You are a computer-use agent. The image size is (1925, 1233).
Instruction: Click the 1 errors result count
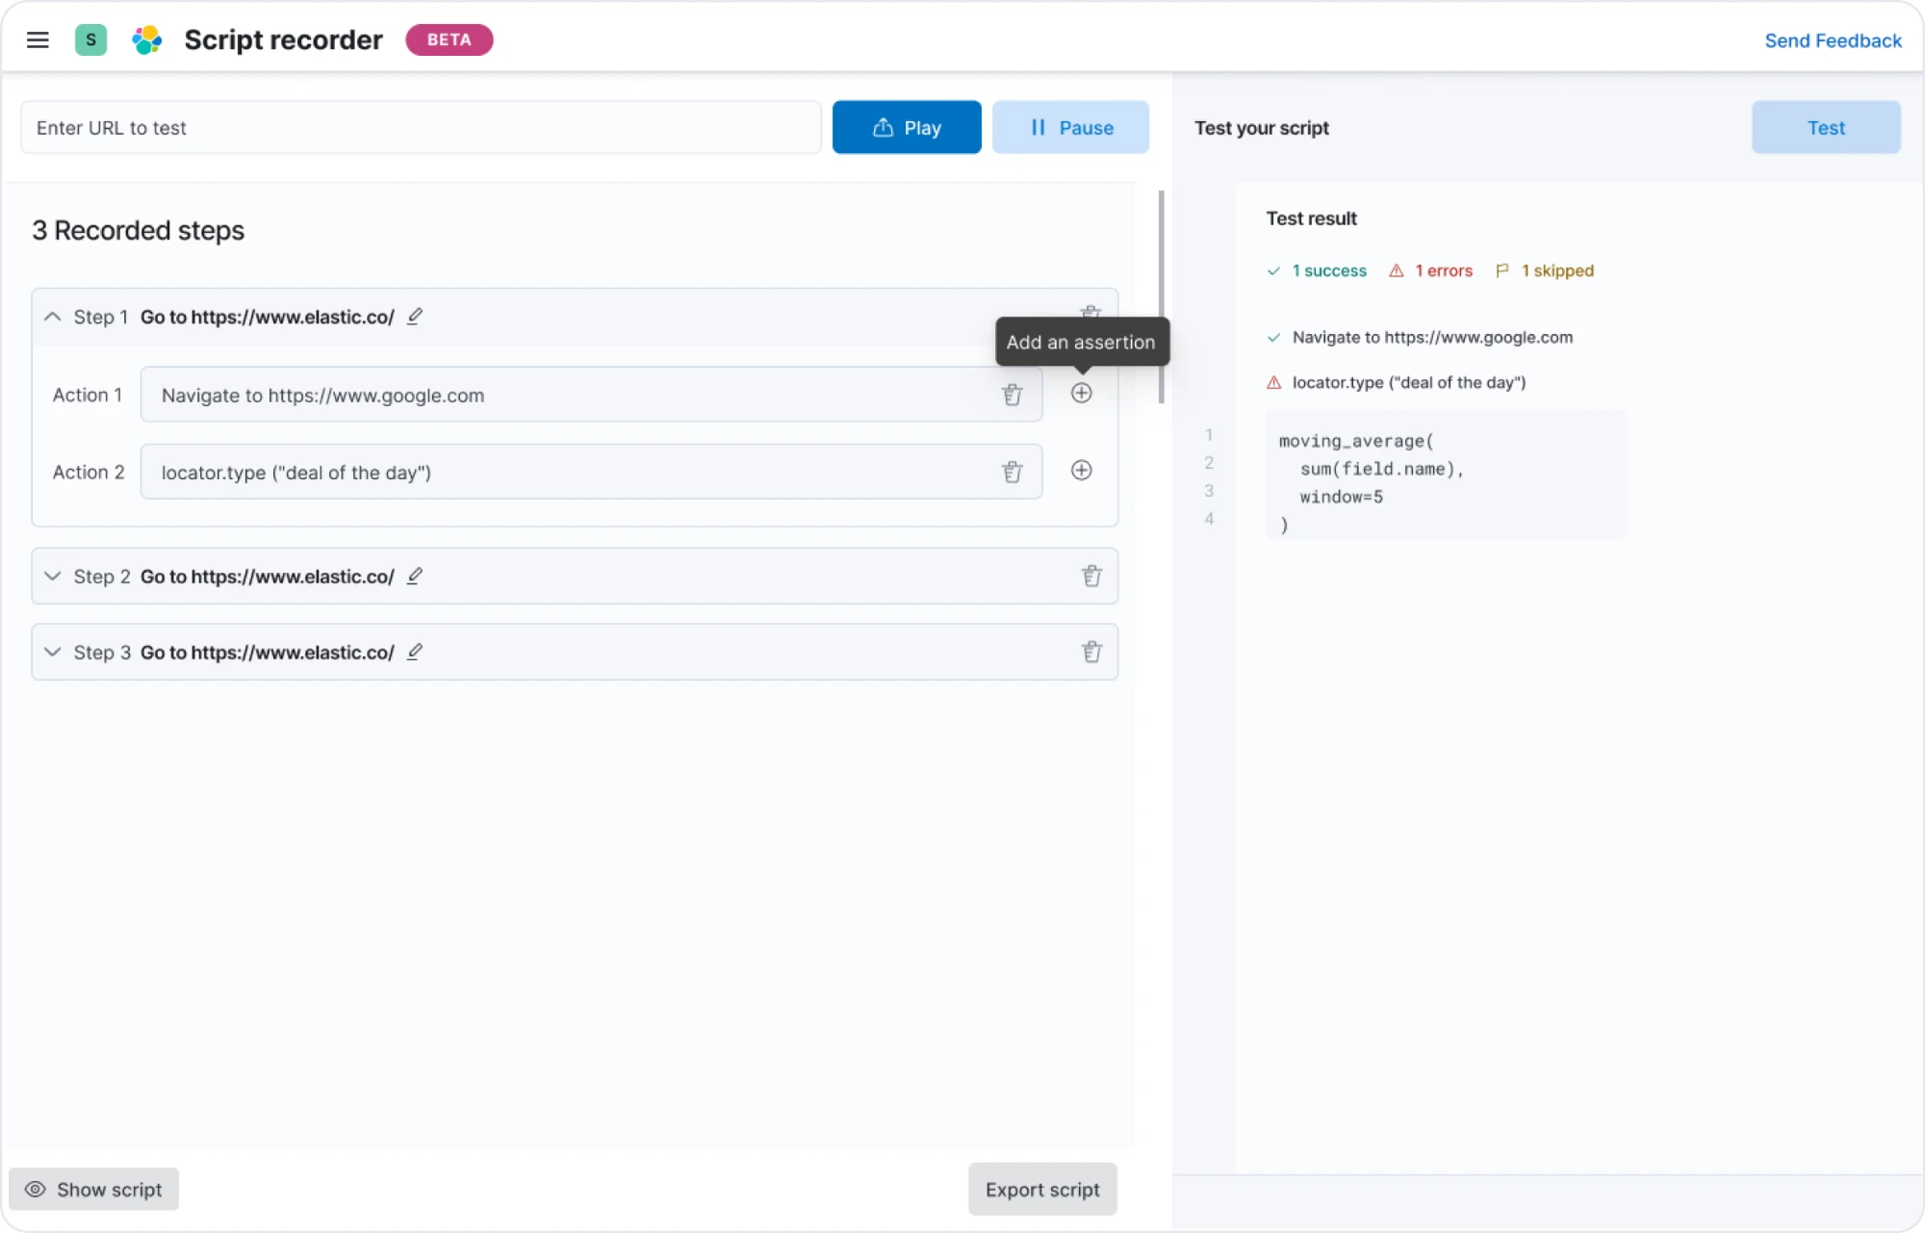point(1430,270)
